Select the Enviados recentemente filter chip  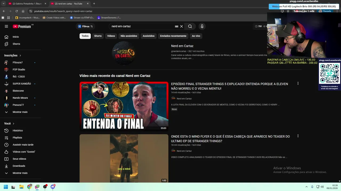point(173,36)
